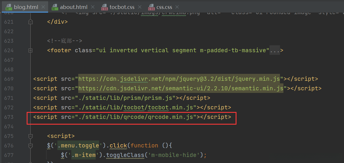
Task: Click the <!--底部--> comment
Action: (65, 41)
